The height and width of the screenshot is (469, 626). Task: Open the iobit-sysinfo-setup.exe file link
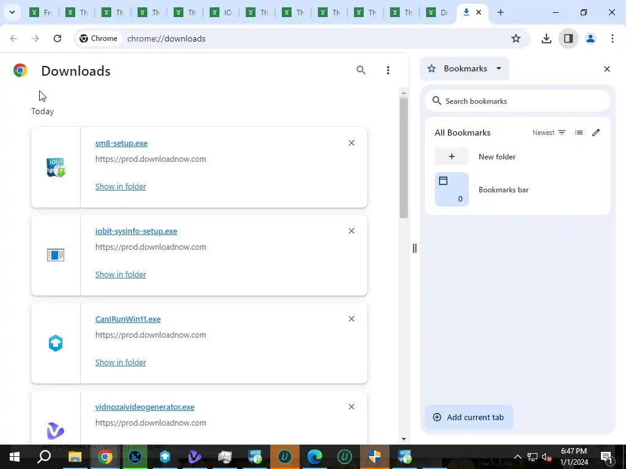click(x=136, y=231)
